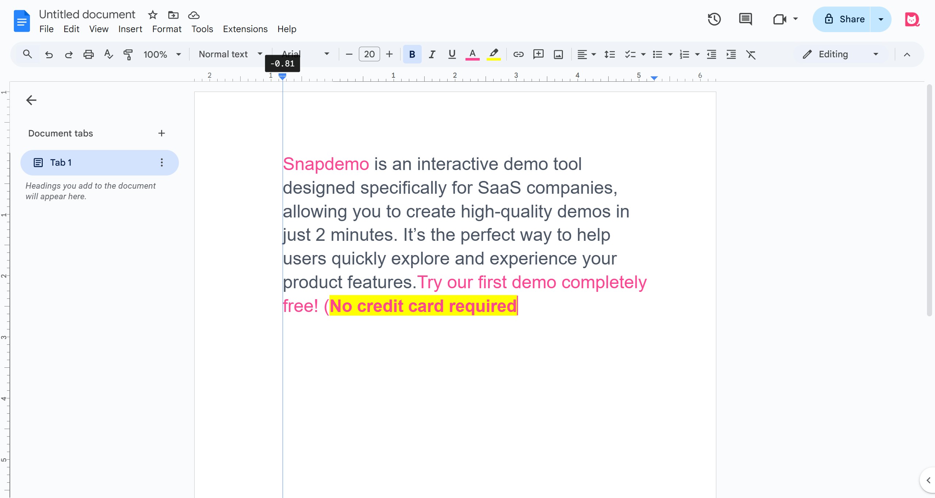The width and height of the screenshot is (935, 498).
Task: Click the clear formatting icon
Action: tap(751, 54)
